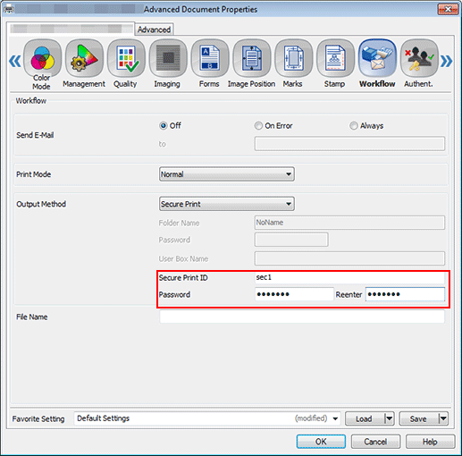
Task: Open the Stamp settings icon
Action: (x=335, y=58)
